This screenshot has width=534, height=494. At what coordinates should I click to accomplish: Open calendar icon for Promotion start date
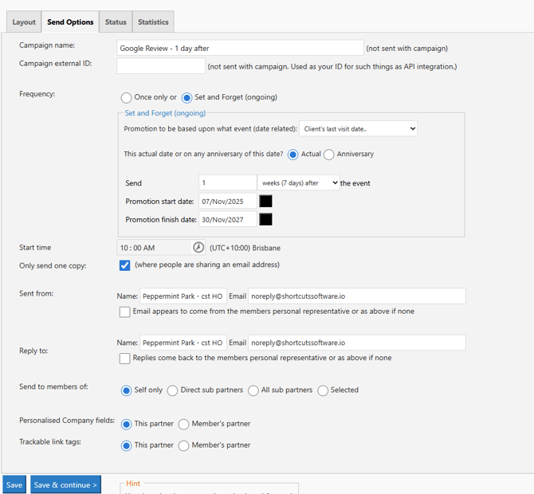tap(265, 201)
